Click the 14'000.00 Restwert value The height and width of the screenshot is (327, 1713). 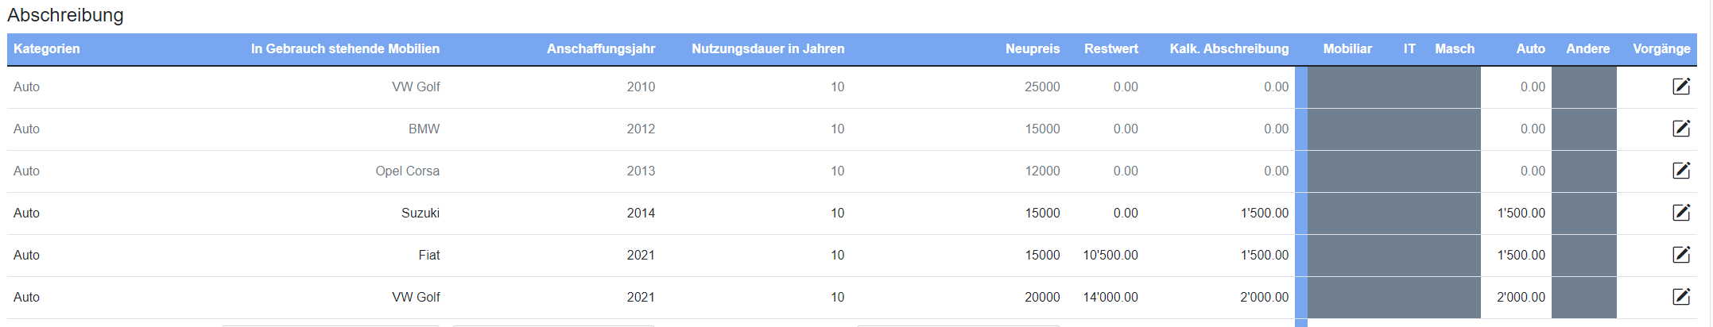coord(1110,297)
